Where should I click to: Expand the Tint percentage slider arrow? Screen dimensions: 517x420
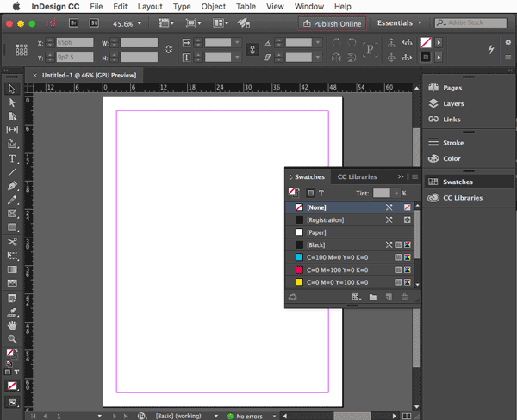[396, 193]
